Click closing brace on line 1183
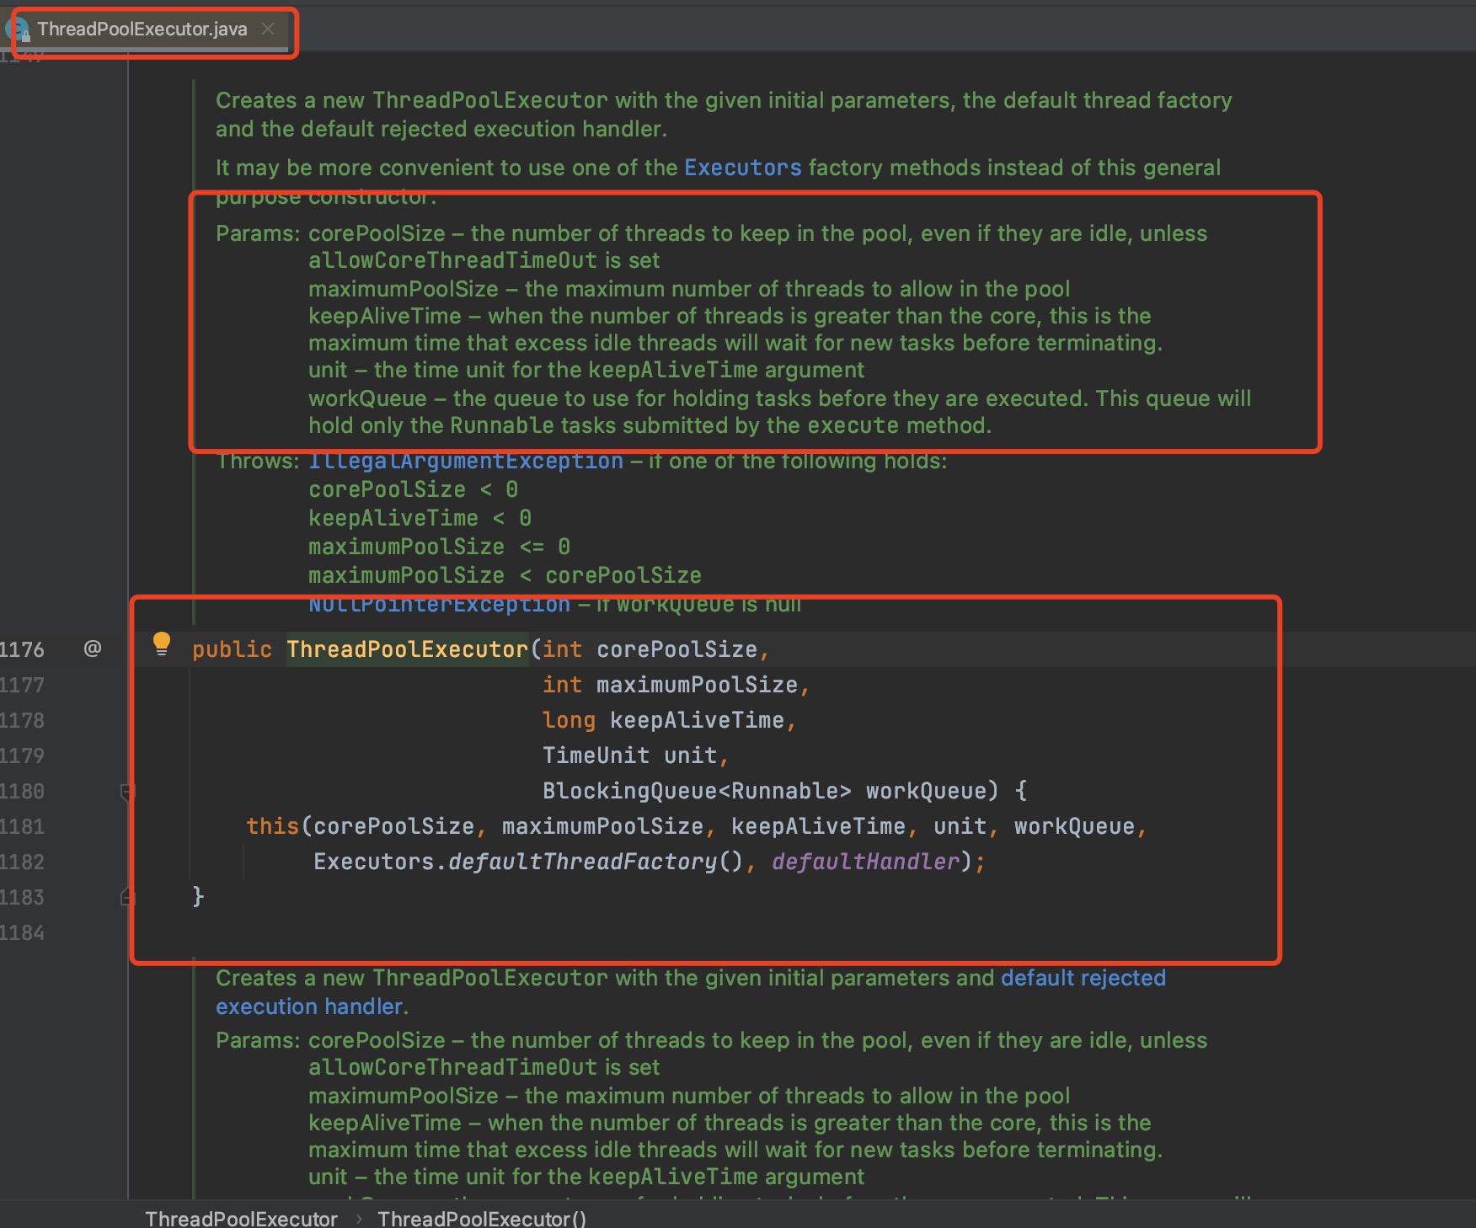The image size is (1476, 1228). 198,896
